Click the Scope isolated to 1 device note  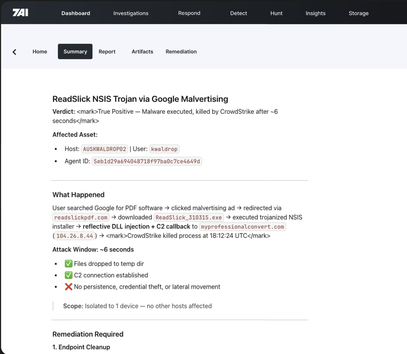point(137,306)
